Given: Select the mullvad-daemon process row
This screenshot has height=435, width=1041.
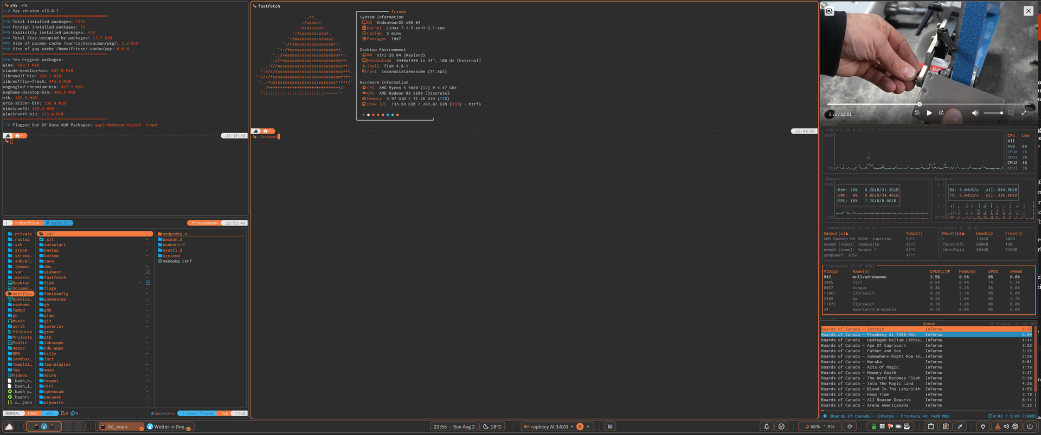Looking at the screenshot, I should 929,277.
